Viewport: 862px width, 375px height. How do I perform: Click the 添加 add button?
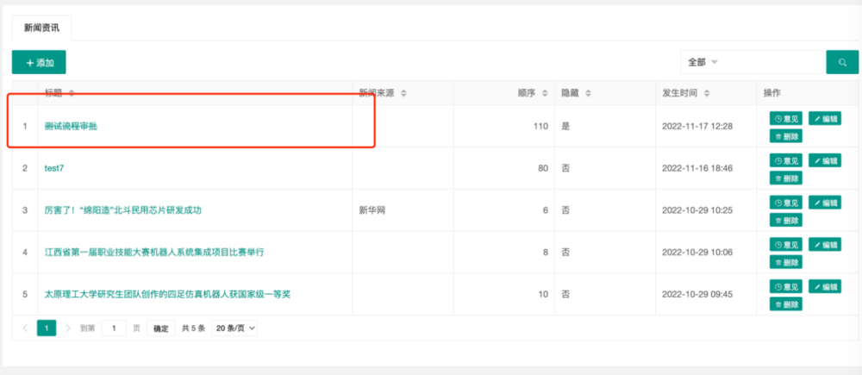click(x=39, y=62)
